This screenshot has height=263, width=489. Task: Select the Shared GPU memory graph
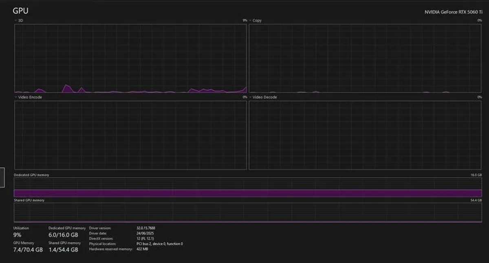(x=248, y=212)
